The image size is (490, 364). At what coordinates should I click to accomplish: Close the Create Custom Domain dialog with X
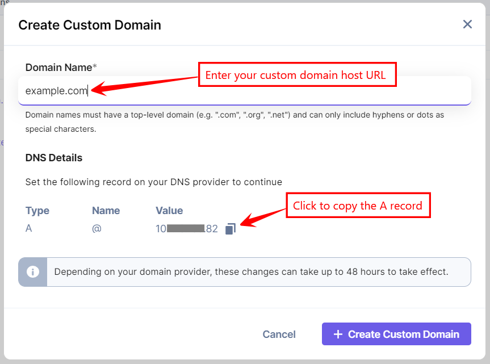(x=467, y=24)
